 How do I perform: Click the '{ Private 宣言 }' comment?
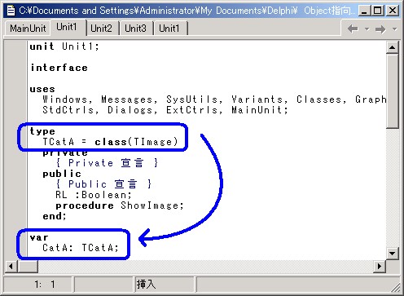pyautogui.click(x=107, y=163)
